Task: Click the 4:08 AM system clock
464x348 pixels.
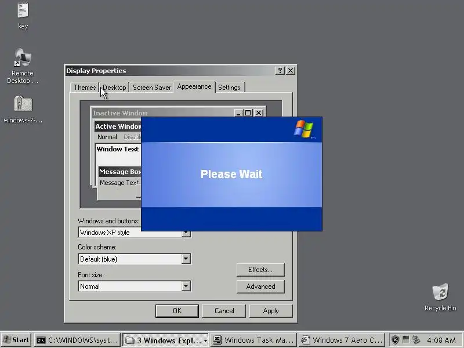Action: tap(441, 340)
